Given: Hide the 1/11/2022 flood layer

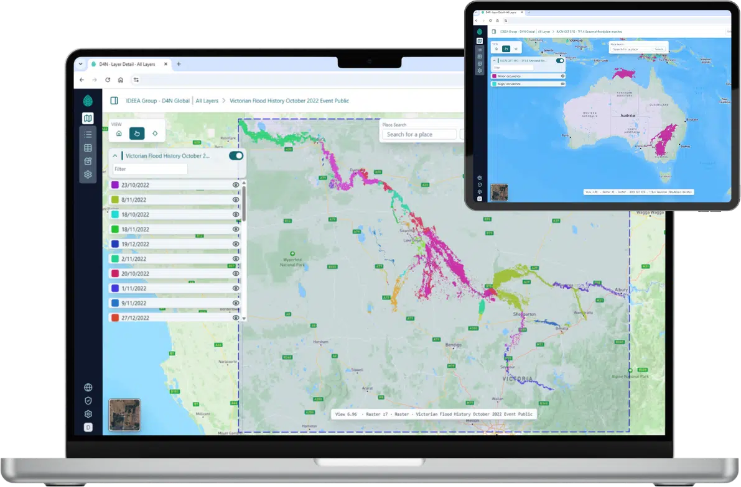Looking at the screenshot, I should [236, 288].
